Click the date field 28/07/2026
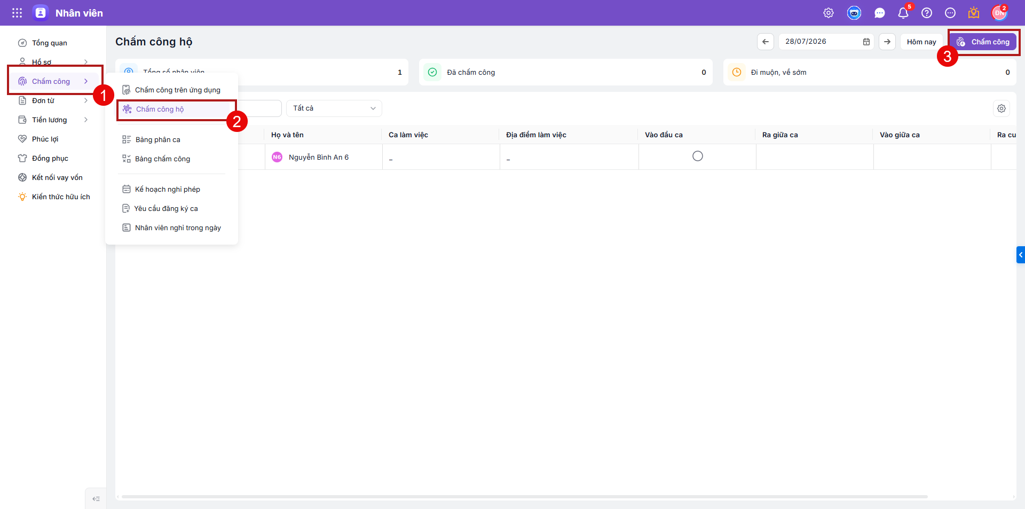 (826, 42)
